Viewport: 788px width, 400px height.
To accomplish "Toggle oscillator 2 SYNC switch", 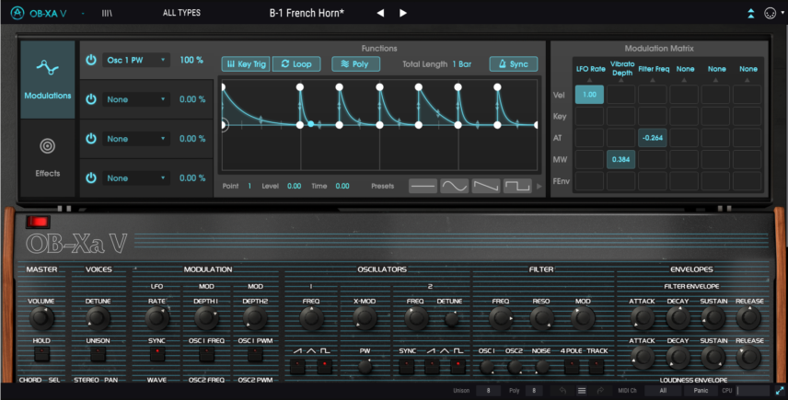I will pyautogui.click(x=407, y=367).
